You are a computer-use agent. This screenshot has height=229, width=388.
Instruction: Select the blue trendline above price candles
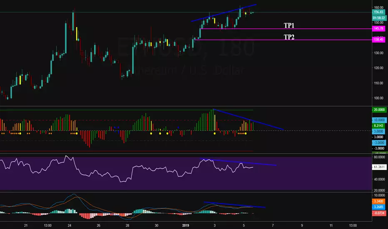[x=224, y=13]
